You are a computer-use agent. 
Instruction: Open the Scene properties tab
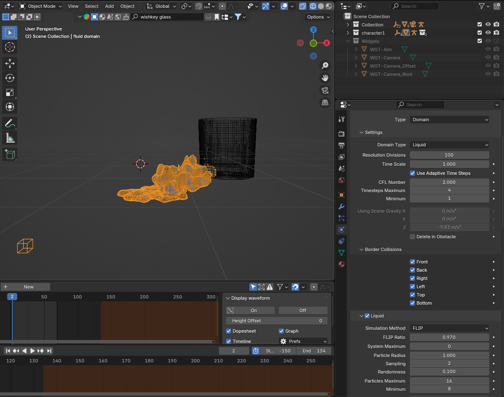pos(341,169)
